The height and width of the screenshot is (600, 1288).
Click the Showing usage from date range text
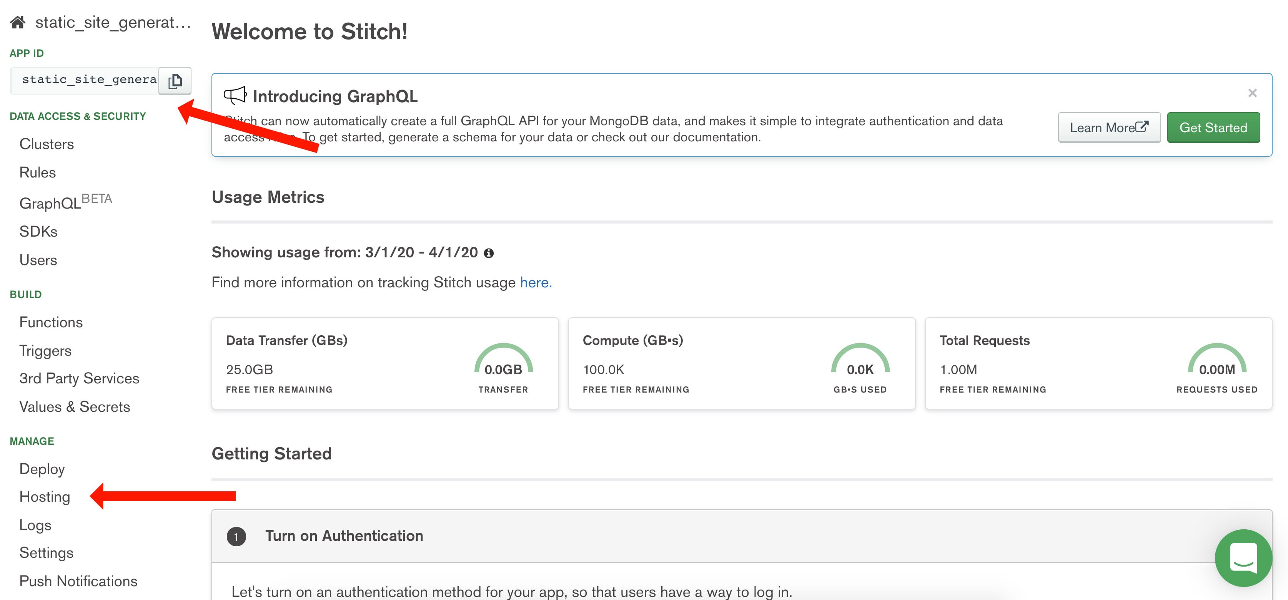[x=344, y=252]
